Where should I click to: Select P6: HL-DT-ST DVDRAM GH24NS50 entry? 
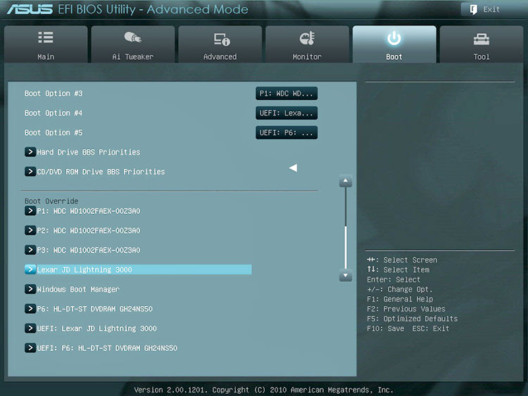(94, 309)
